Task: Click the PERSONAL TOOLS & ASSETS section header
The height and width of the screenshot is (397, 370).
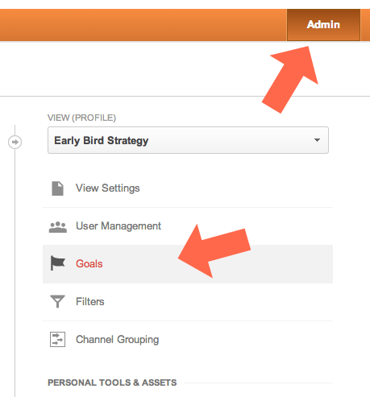Action: [112, 383]
